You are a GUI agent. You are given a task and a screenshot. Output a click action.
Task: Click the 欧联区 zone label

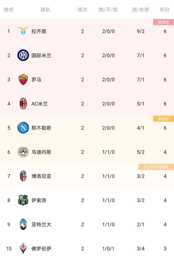[x=163, y=119]
